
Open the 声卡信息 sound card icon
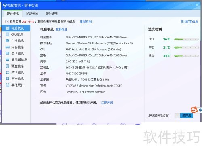coord(7,79)
